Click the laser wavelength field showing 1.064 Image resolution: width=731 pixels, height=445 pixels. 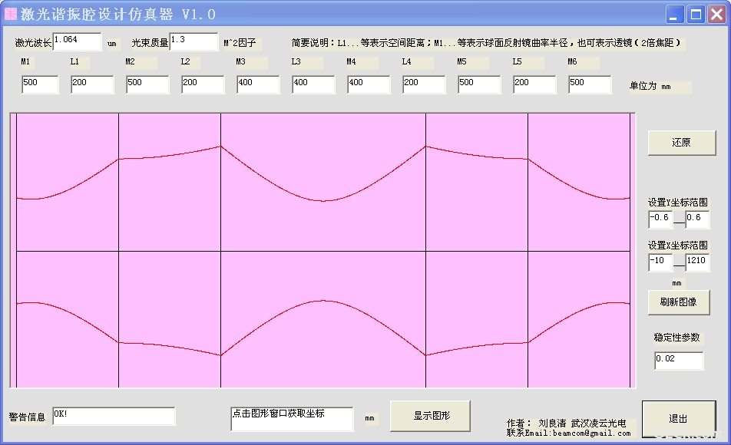77,41
